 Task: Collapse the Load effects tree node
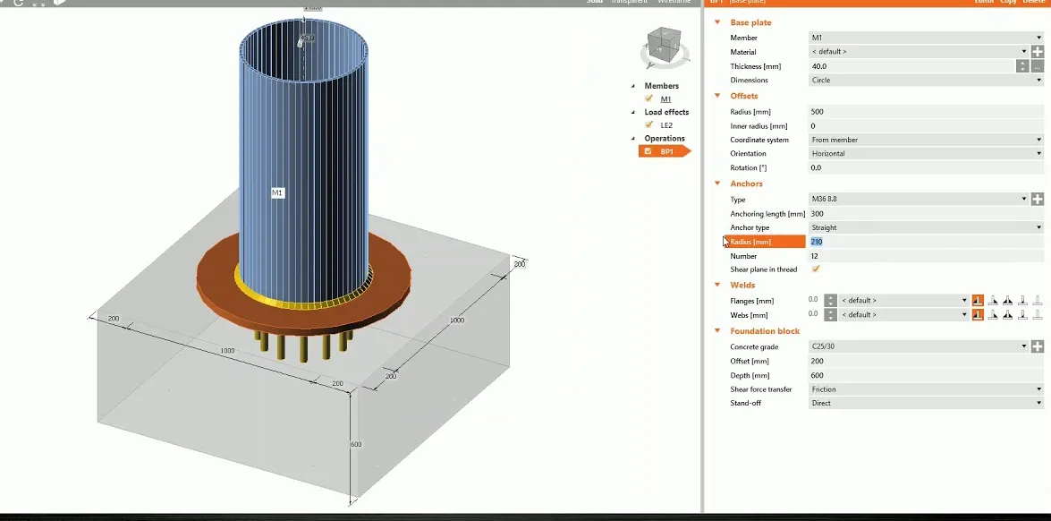[x=632, y=112]
